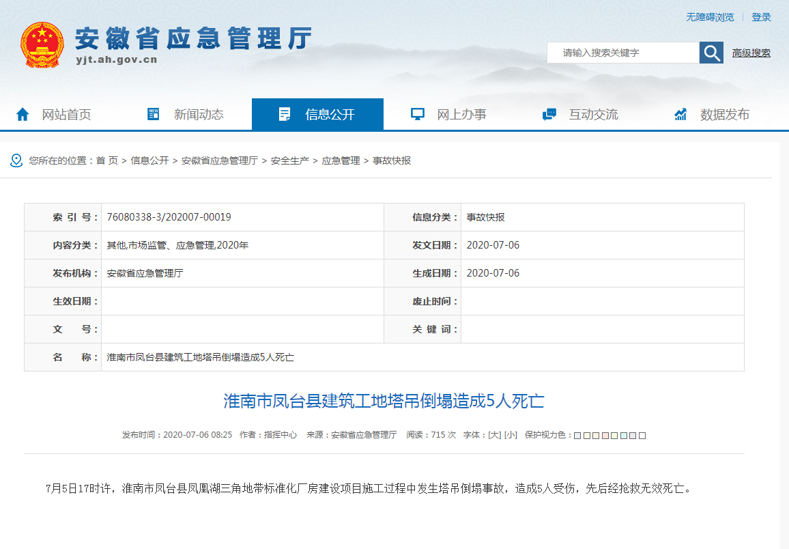Click the 信息分类 value 事故快报 in table
The width and height of the screenshot is (789, 549).
tap(485, 217)
